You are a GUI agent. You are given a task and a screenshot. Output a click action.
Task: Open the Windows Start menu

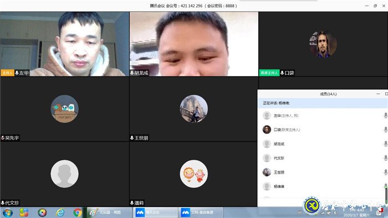click(7, 212)
